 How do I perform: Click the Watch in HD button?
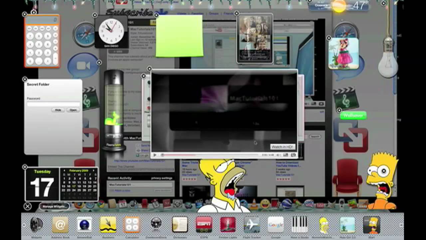tap(283, 147)
